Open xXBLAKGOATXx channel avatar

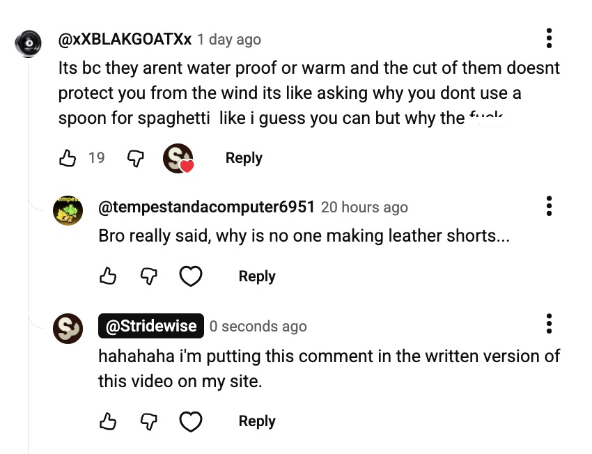(x=30, y=44)
